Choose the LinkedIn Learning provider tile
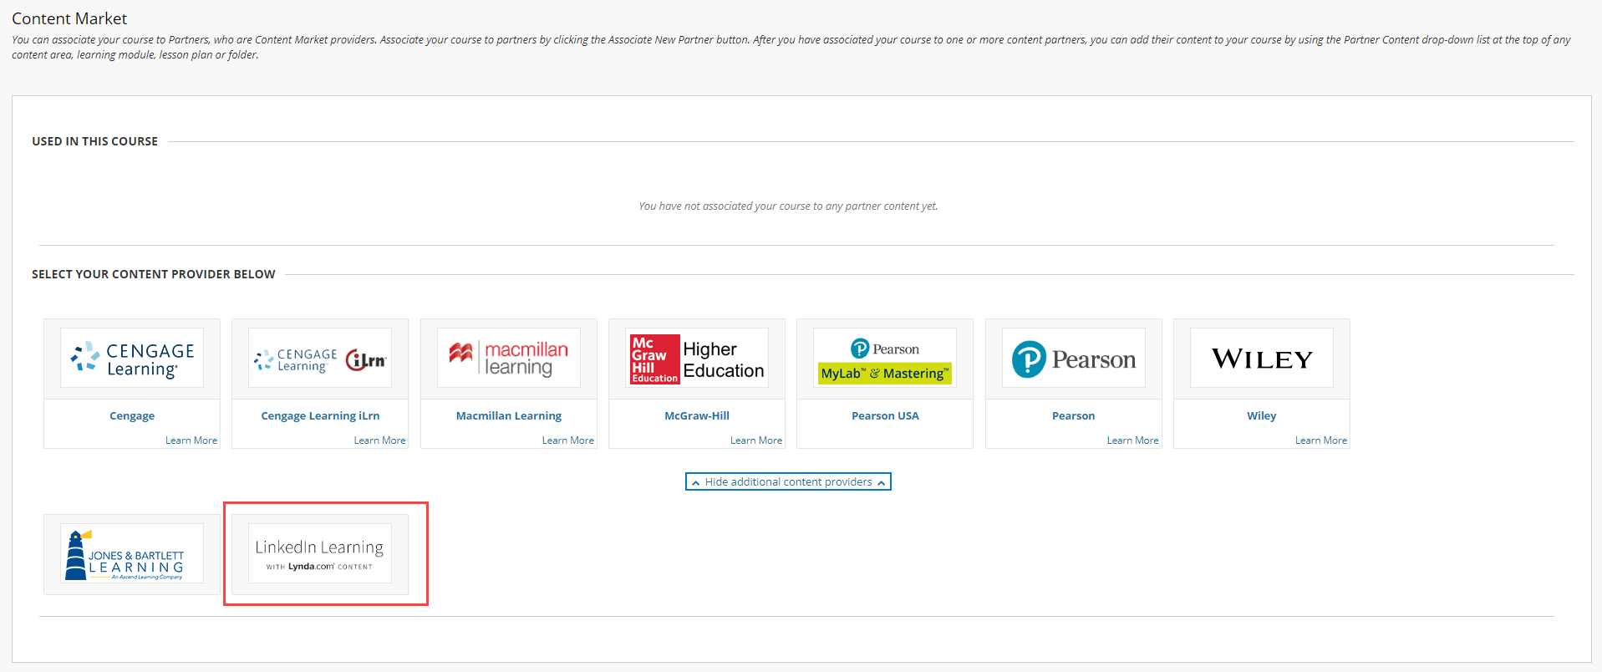 320,553
